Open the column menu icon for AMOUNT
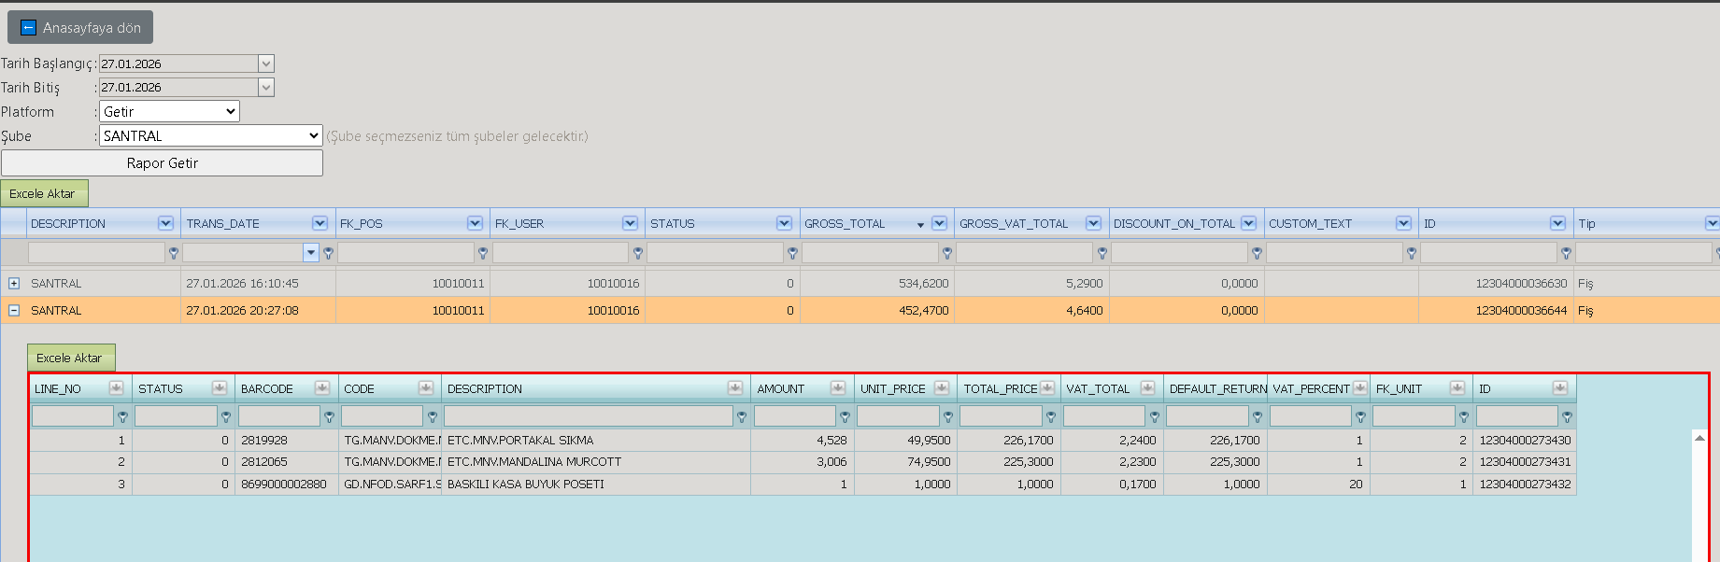 tap(838, 388)
